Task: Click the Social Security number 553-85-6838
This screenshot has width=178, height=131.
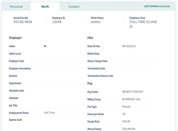Action: (x=23, y=22)
